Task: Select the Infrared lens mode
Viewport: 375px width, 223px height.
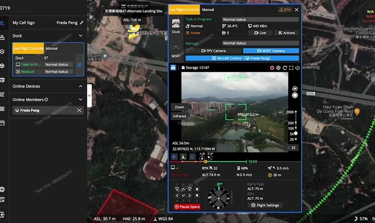Action: [x=180, y=116]
